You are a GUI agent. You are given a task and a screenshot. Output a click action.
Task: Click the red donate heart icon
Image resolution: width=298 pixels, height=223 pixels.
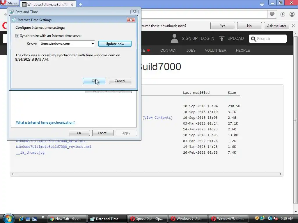(x=148, y=51)
